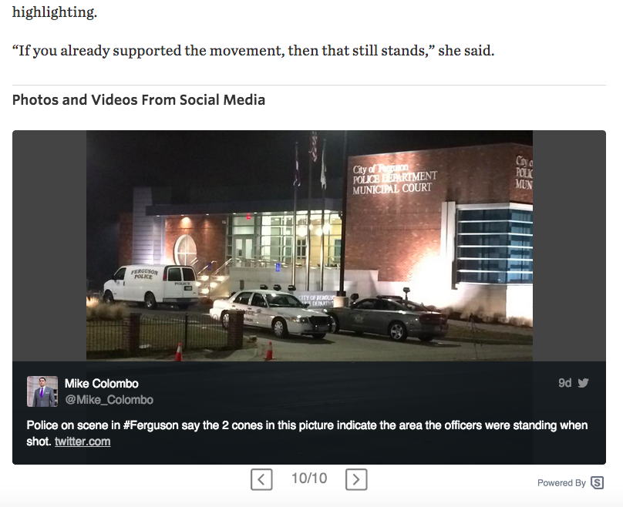The image size is (623, 507).
Task: Open Mike Colombo's profile avatar
Action: pos(42,391)
